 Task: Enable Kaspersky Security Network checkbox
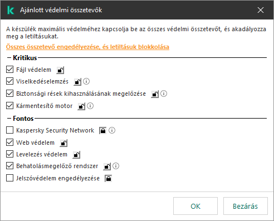point(9,130)
